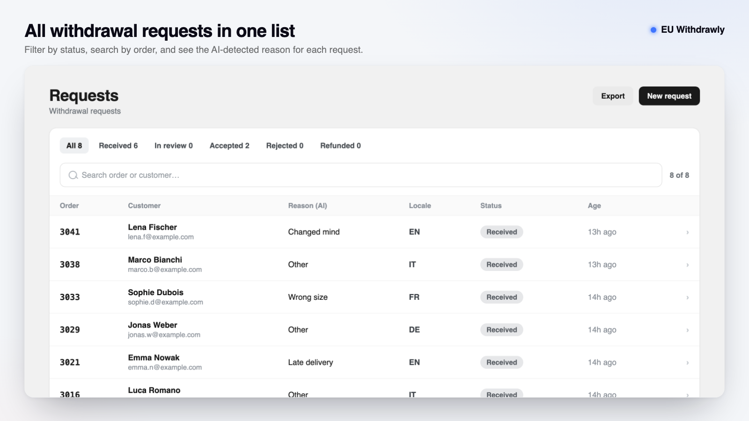The height and width of the screenshot is (421, 749).
Task: Open row chevron for order 3033
Action: tap(687, 298)
